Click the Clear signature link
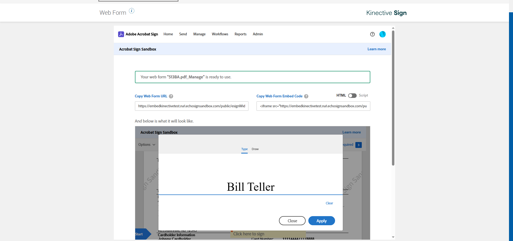513x241 pixels. pos(329,203)
